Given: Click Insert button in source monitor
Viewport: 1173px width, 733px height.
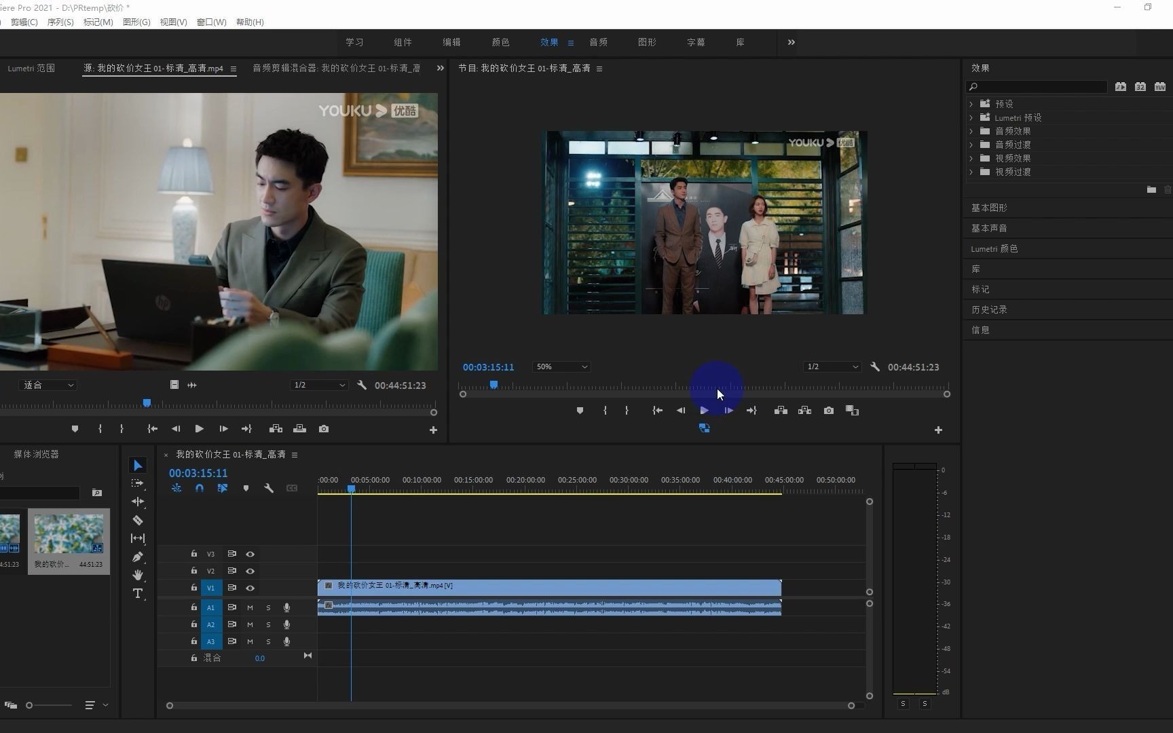Looking at the screenshot, I should tap(276, 429).
